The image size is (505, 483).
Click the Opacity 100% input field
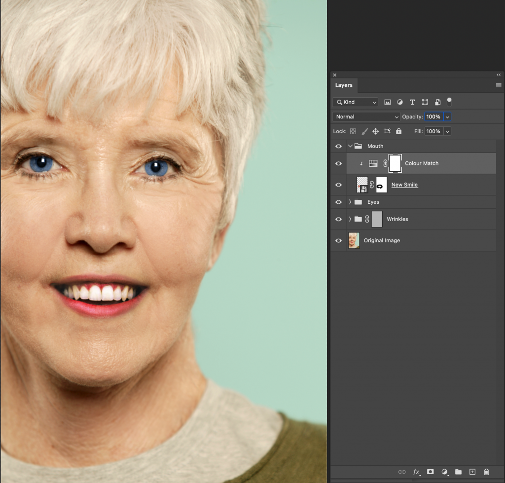pyautogui.click(x=434, y=116)
